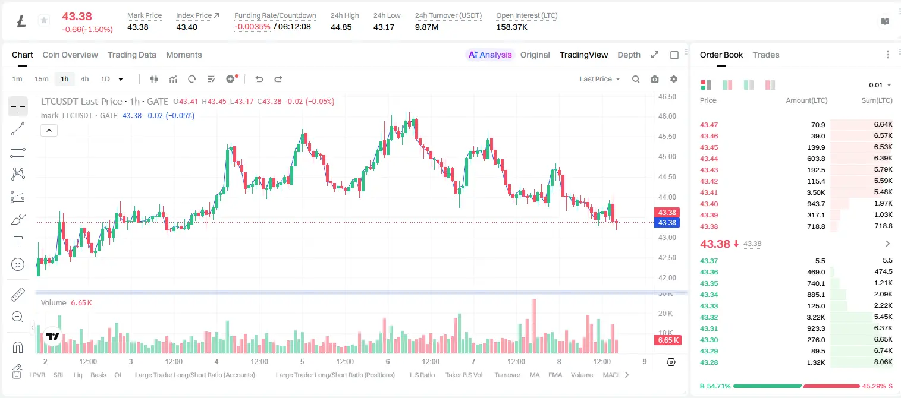Select the 4h timeframe

click(84, 79)
